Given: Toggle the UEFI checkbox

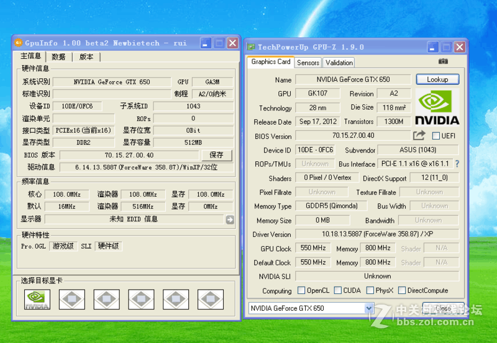Looking at the screenshot, I should pyautogui.click(x=436, y=136).
